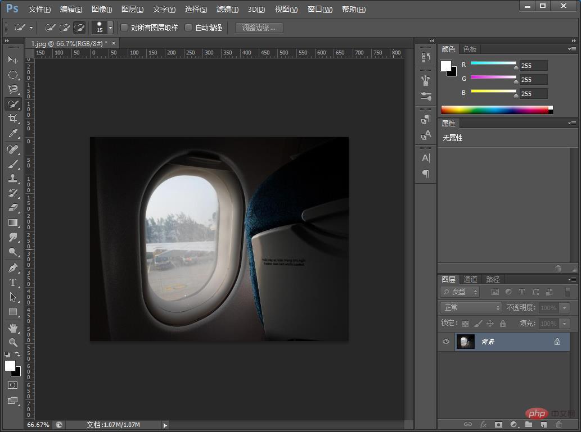Toggle Quick Mask mode

[12, 385]
